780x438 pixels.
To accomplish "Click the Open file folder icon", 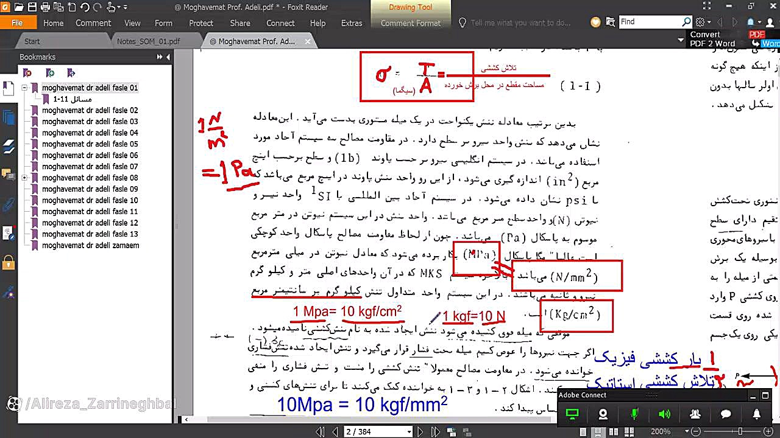I will point(18,7).
